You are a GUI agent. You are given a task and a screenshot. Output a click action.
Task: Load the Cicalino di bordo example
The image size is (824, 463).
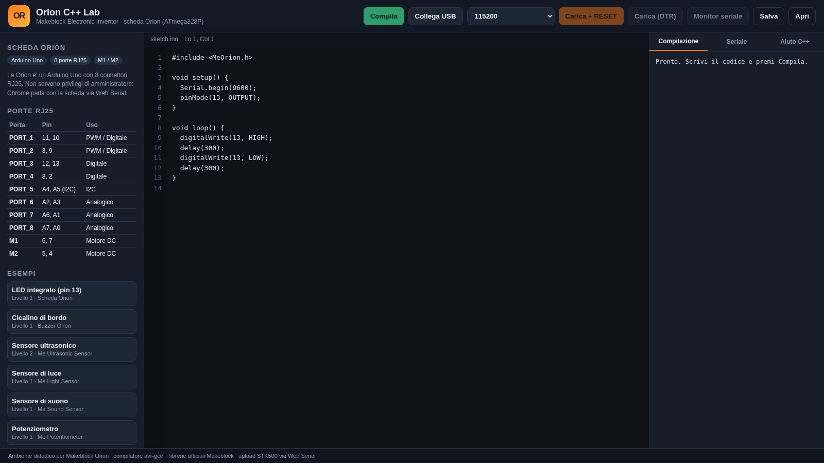72,322
